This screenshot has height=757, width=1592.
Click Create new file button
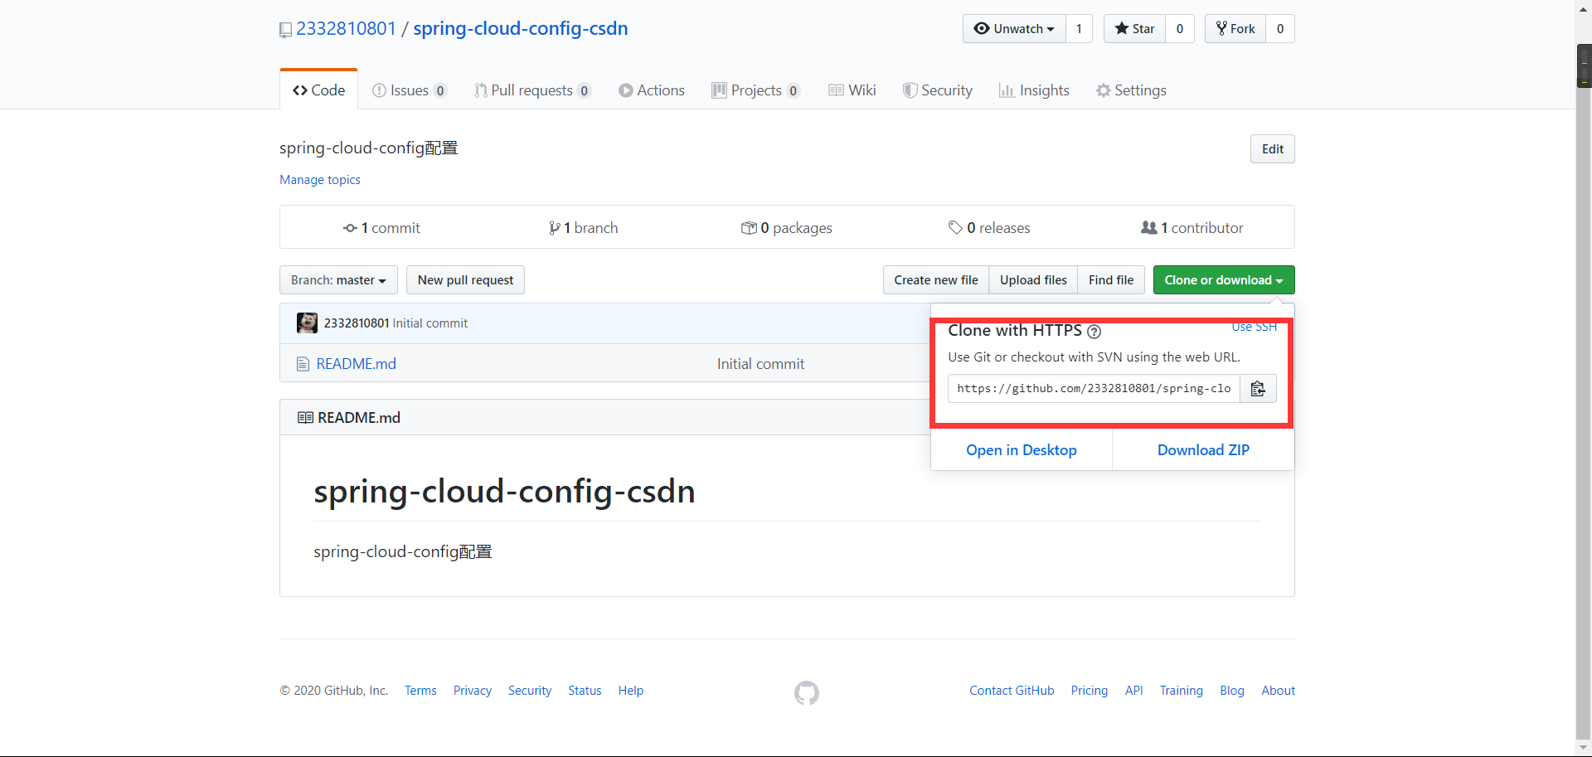936,280
